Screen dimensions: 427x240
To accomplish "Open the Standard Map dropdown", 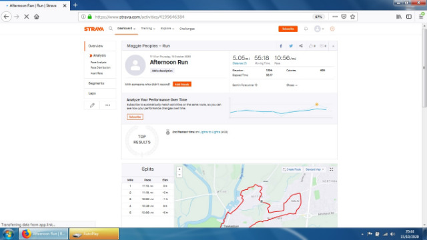I will [314, 169].
